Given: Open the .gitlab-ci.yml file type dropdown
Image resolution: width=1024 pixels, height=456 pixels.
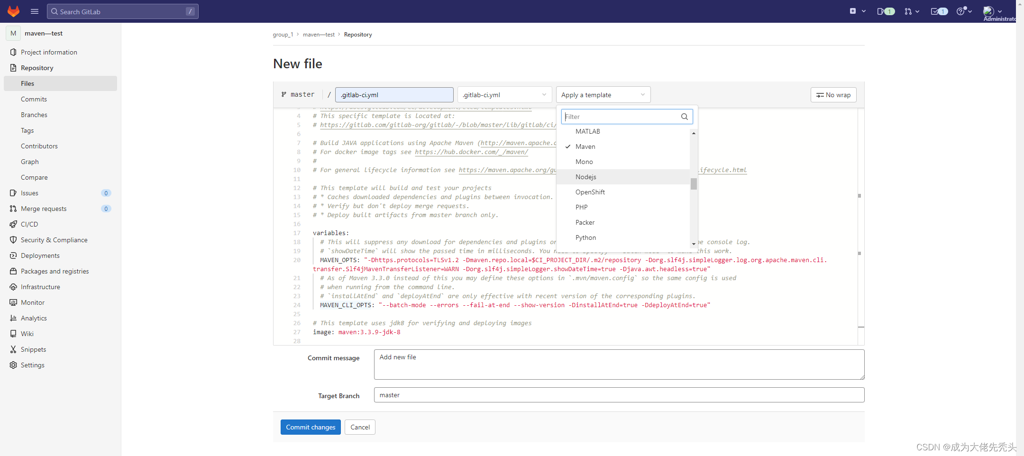Looking at the screenshot, I should [504, 95].
